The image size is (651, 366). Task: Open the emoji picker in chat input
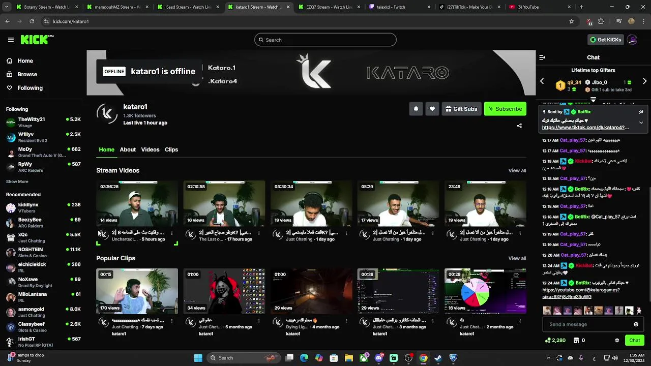[x=636, y=324]
